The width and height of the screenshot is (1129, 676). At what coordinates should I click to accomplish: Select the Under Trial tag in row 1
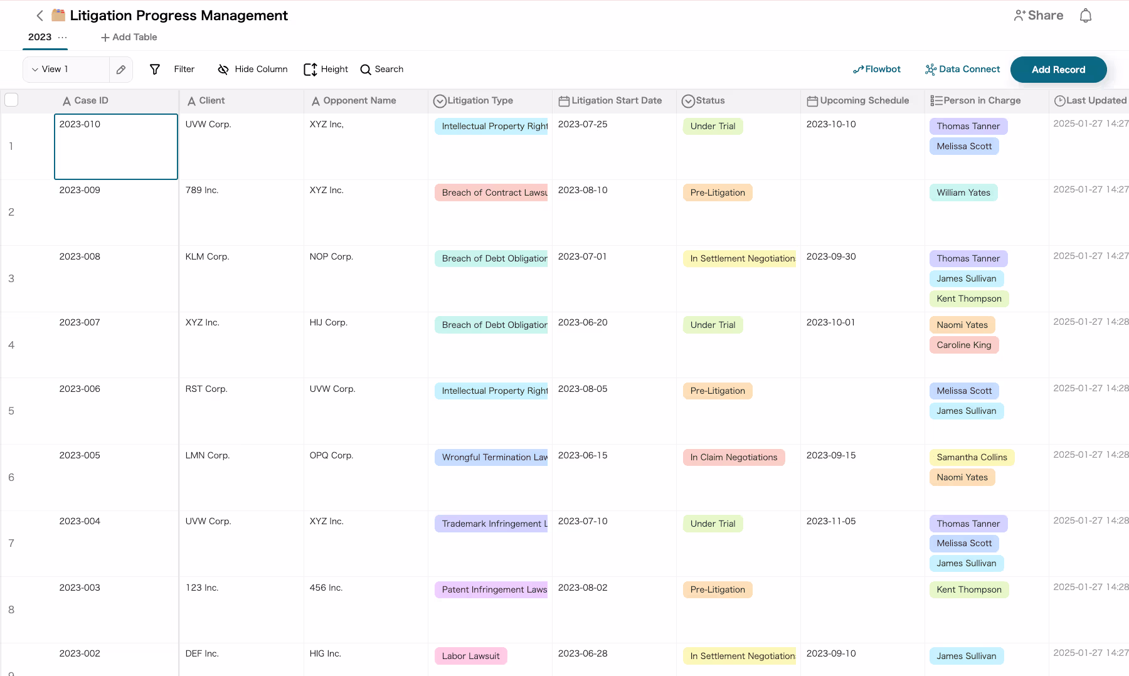[713, 126]
